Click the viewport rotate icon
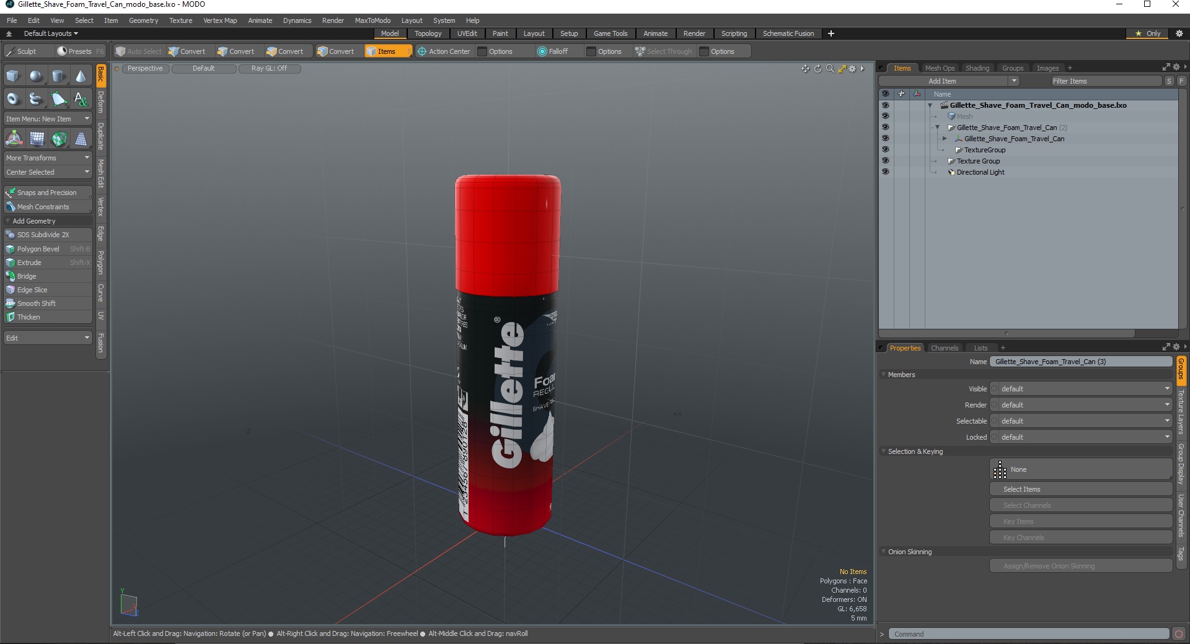 (x=818, y=69)
